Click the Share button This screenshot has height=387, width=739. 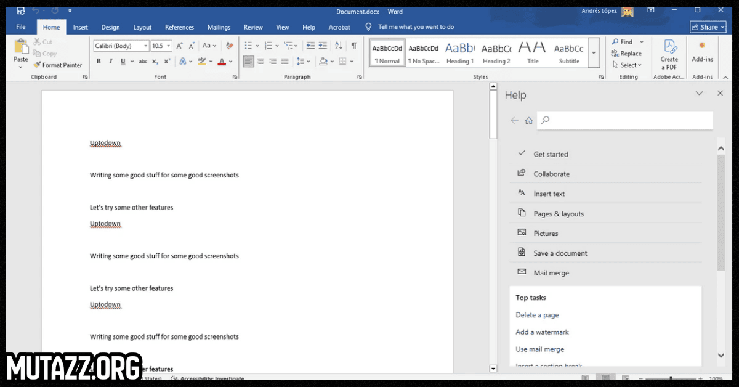click(708, 27)
